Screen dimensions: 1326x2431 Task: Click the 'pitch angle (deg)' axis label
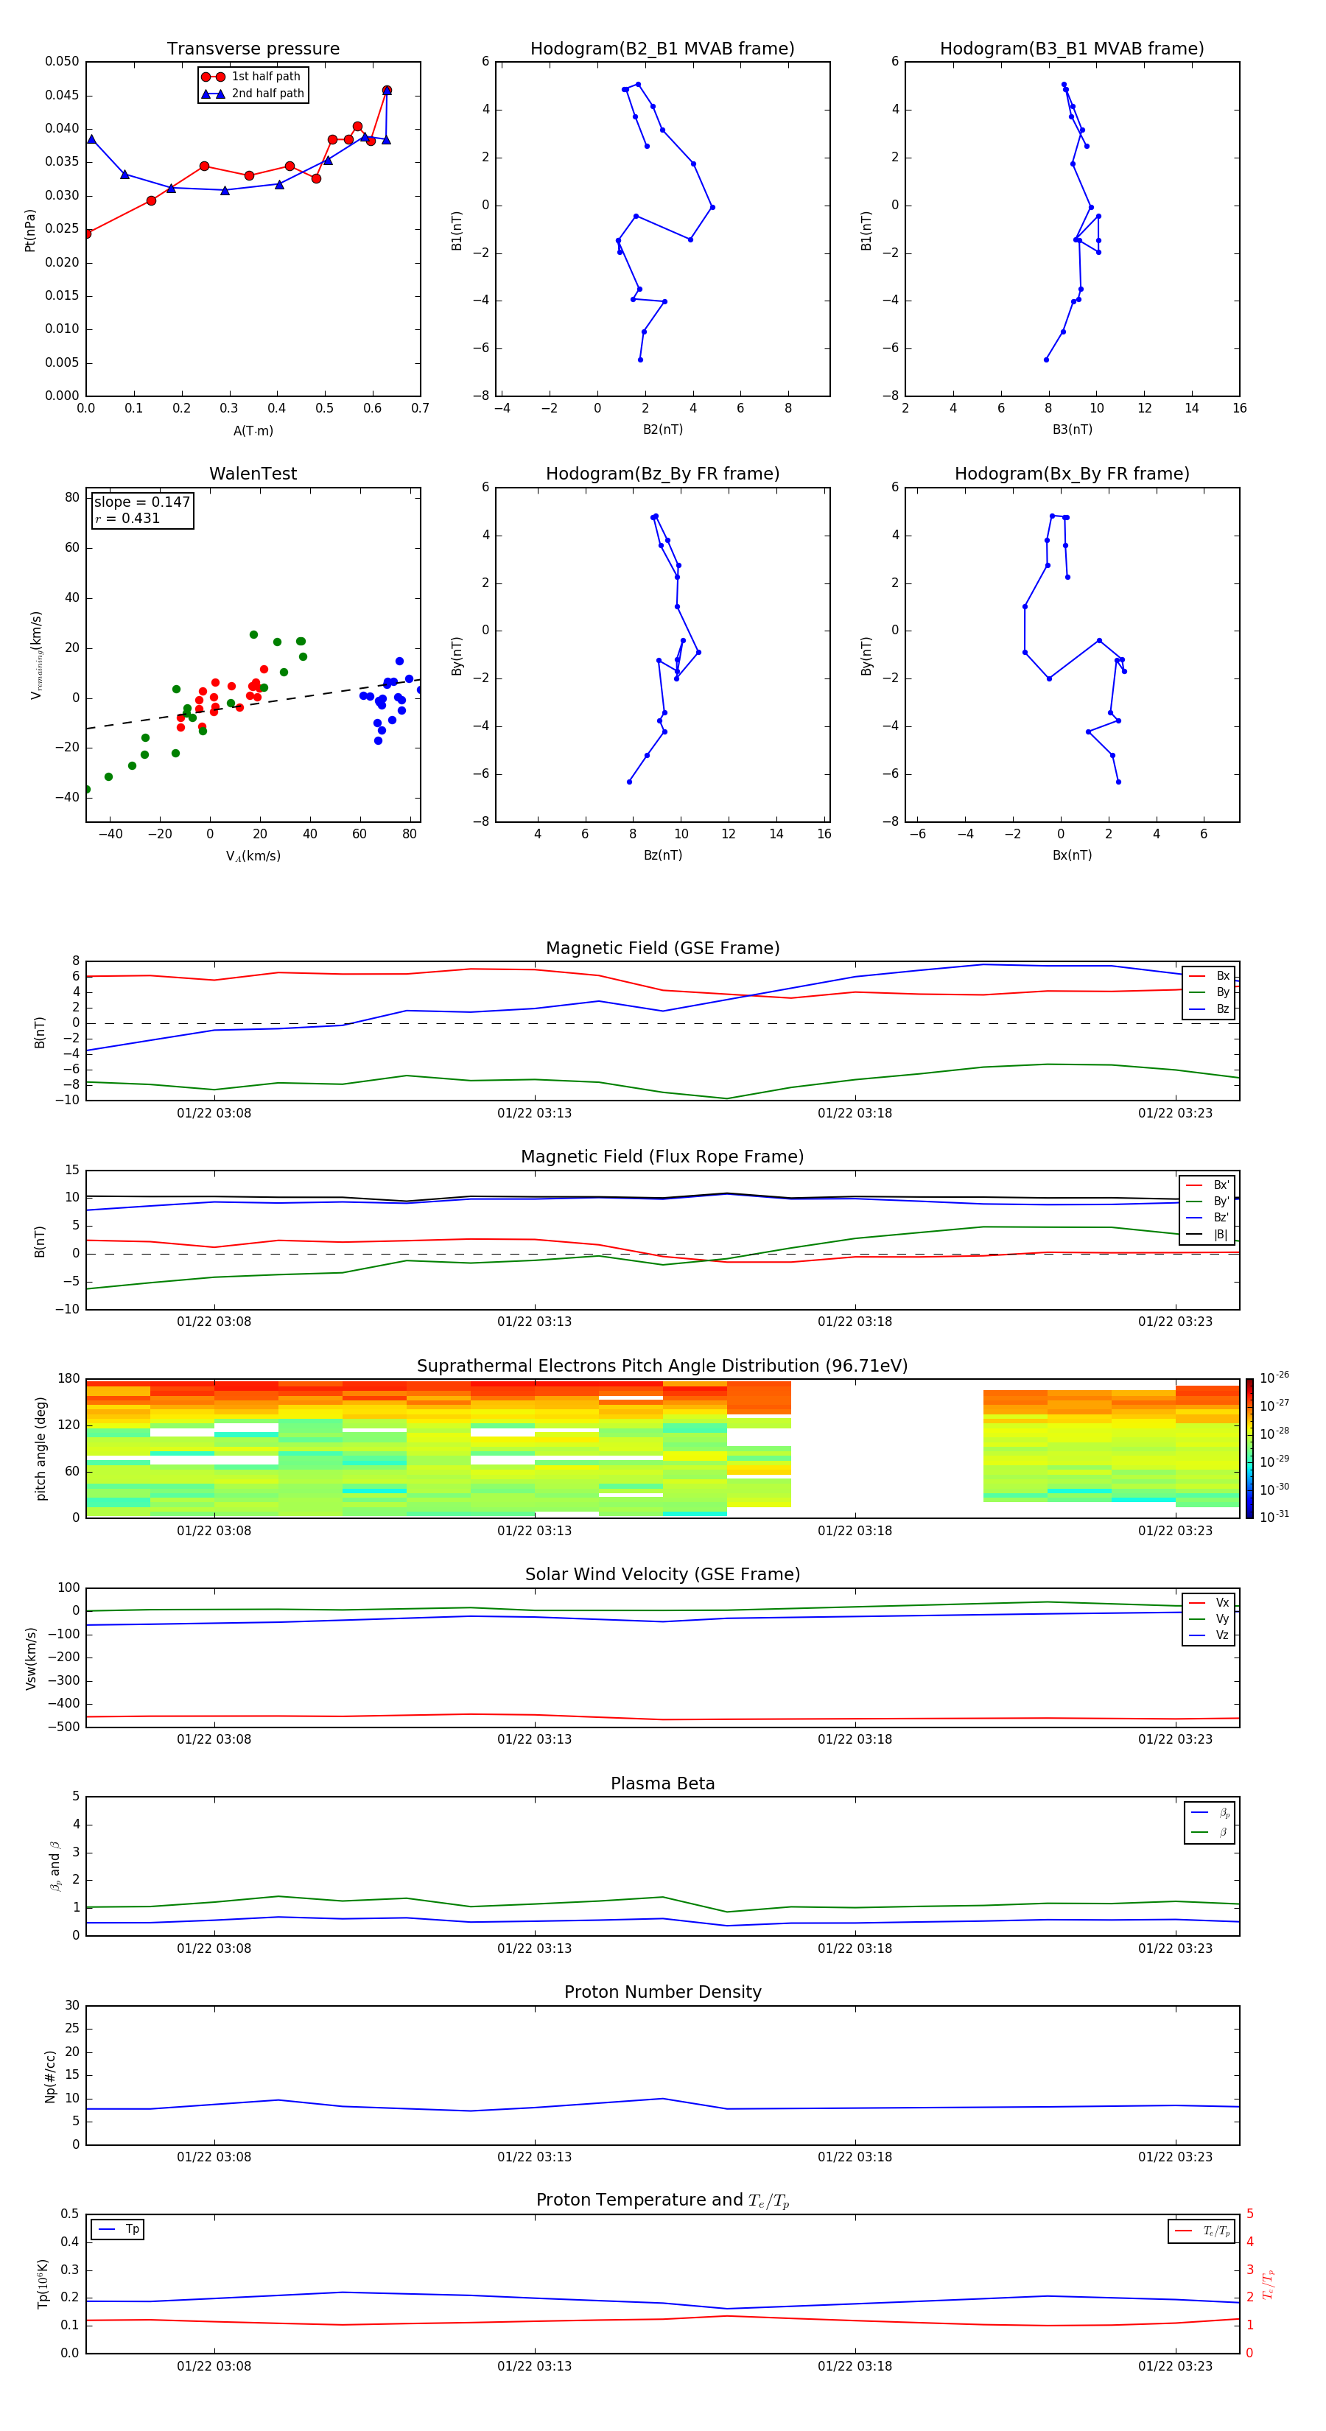pos(41,1448)
